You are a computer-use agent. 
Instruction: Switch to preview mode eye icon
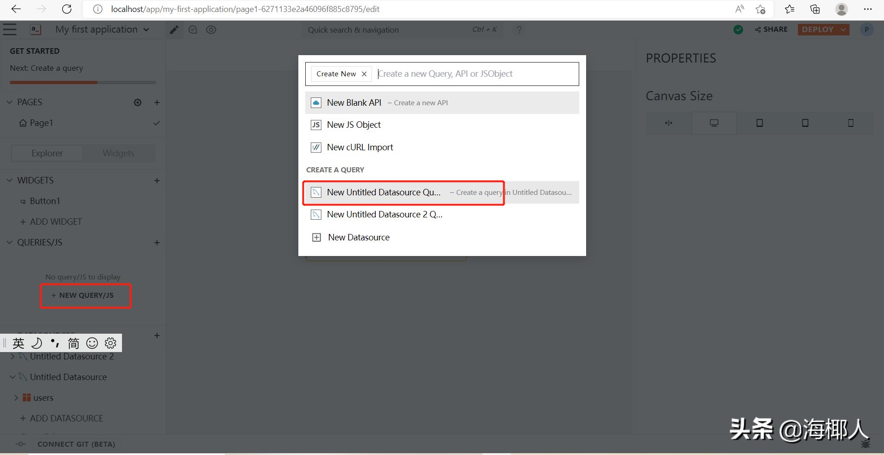point(211,30)
